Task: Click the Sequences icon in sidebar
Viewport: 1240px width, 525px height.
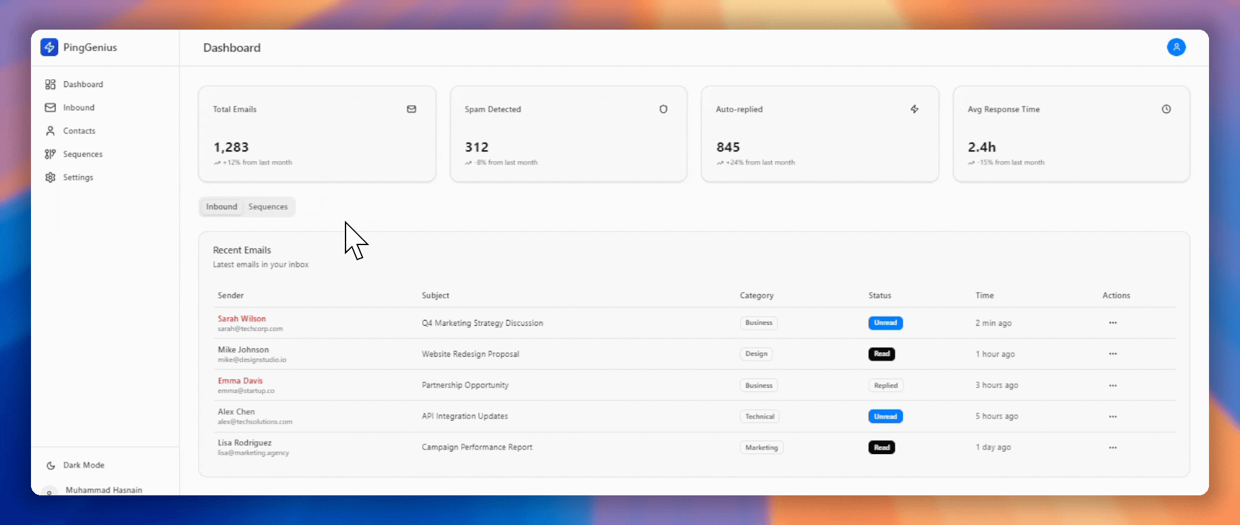Action: point(50,154)
